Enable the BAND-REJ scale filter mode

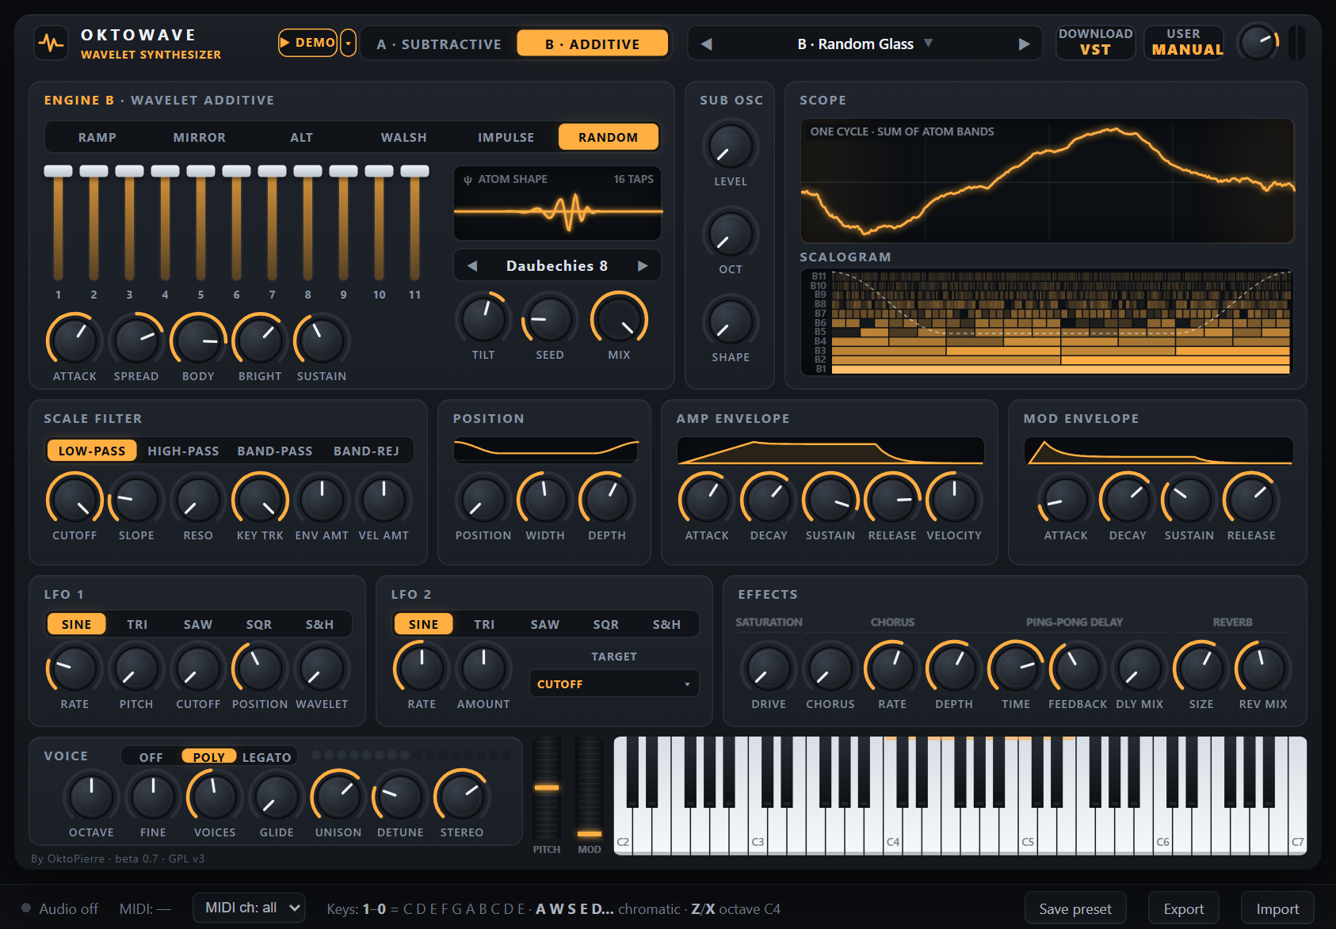pos(366,451)
